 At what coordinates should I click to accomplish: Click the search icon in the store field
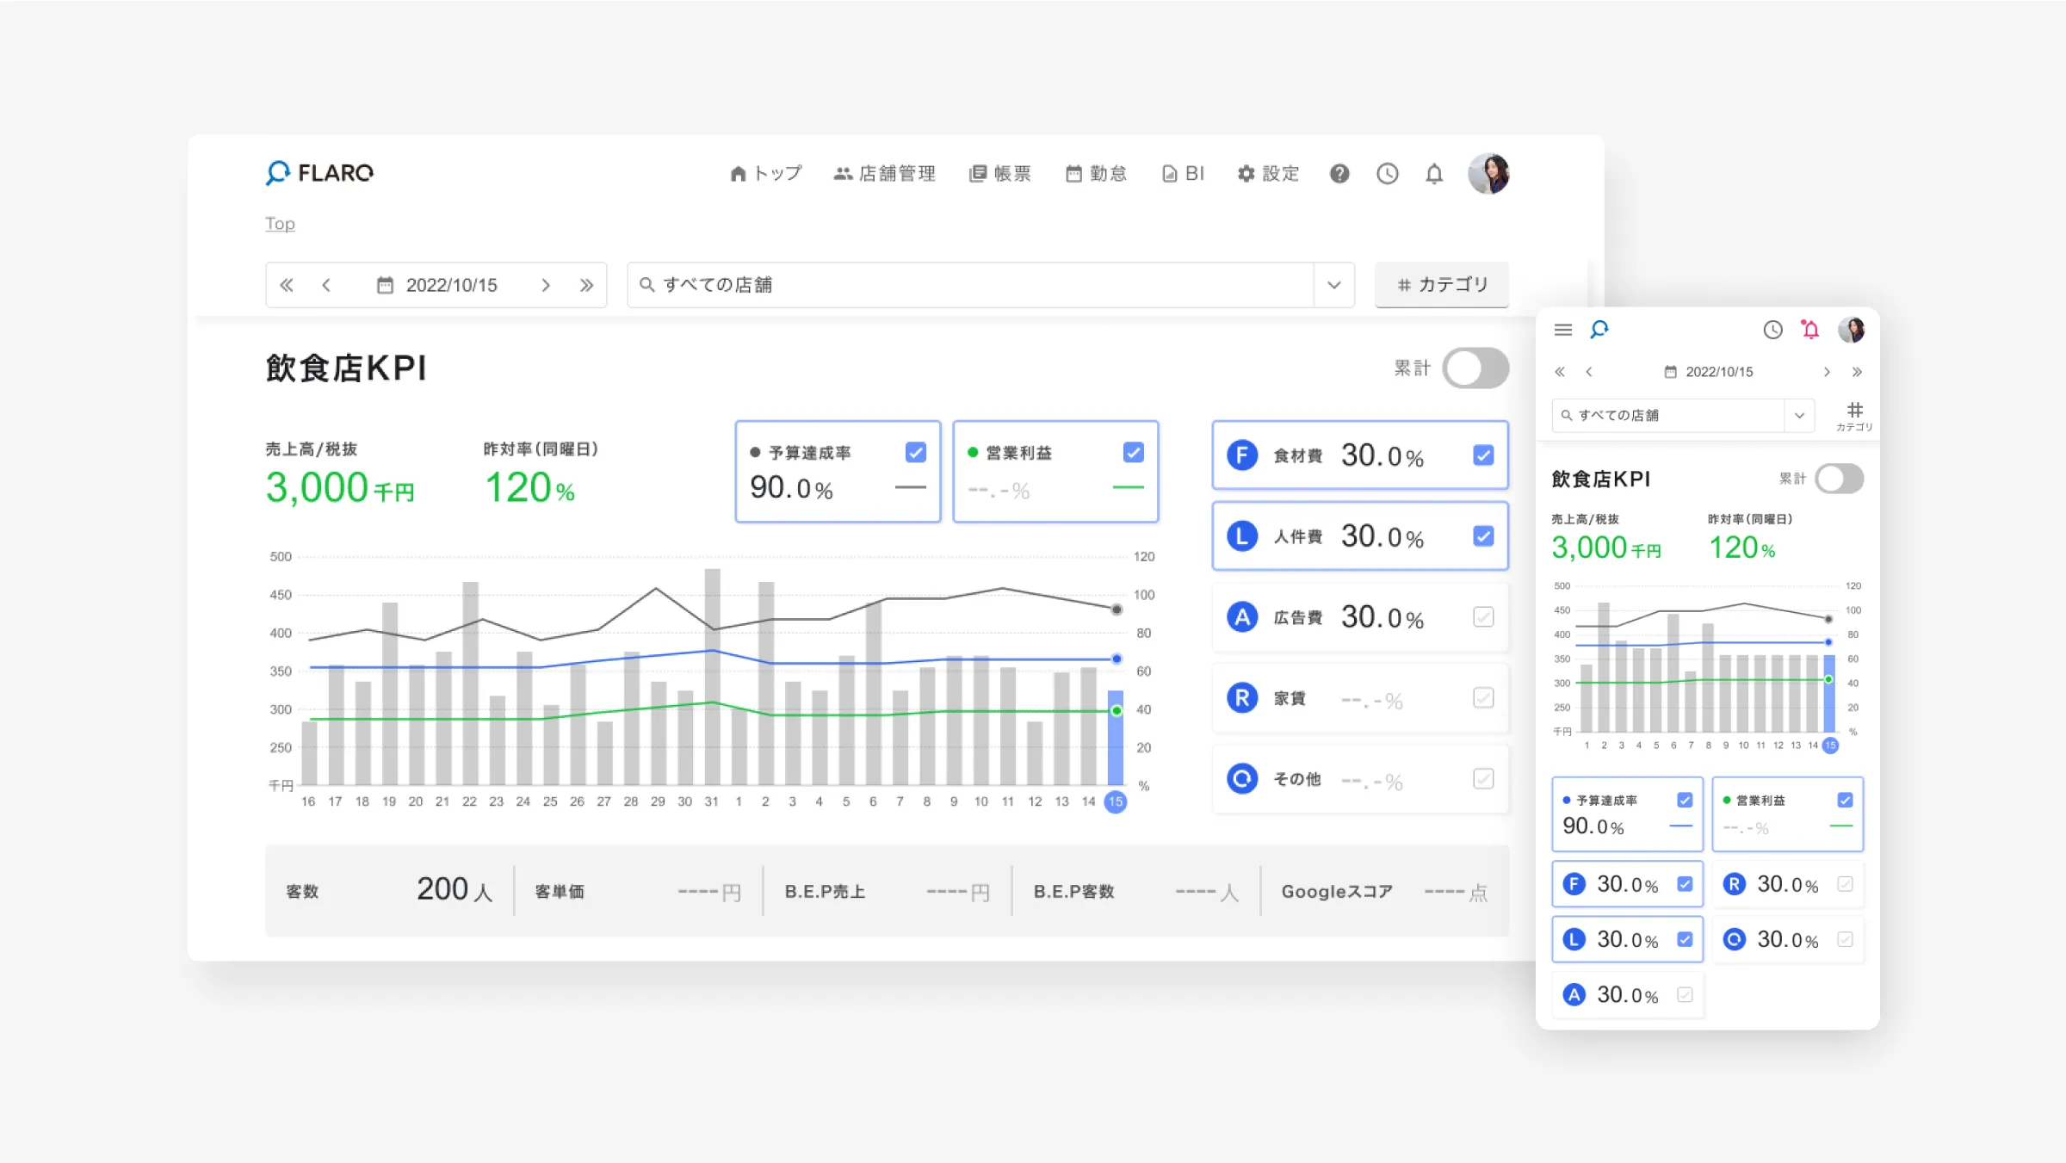click(646, 285)
